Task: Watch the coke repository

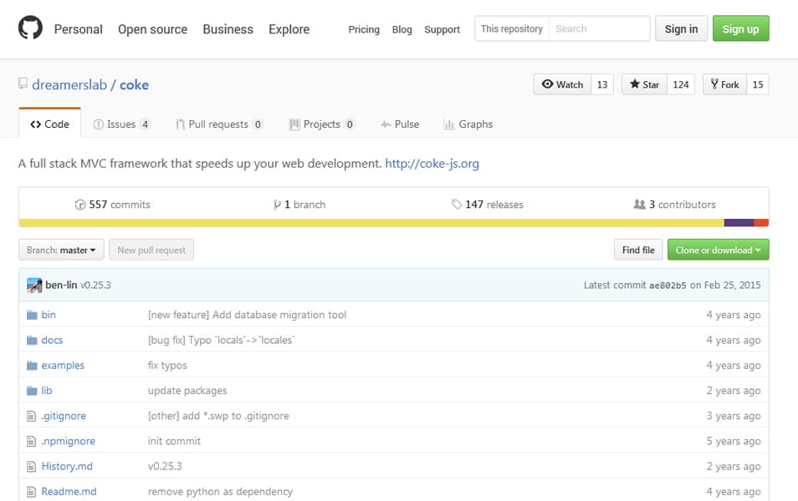Action: (562, 84)
